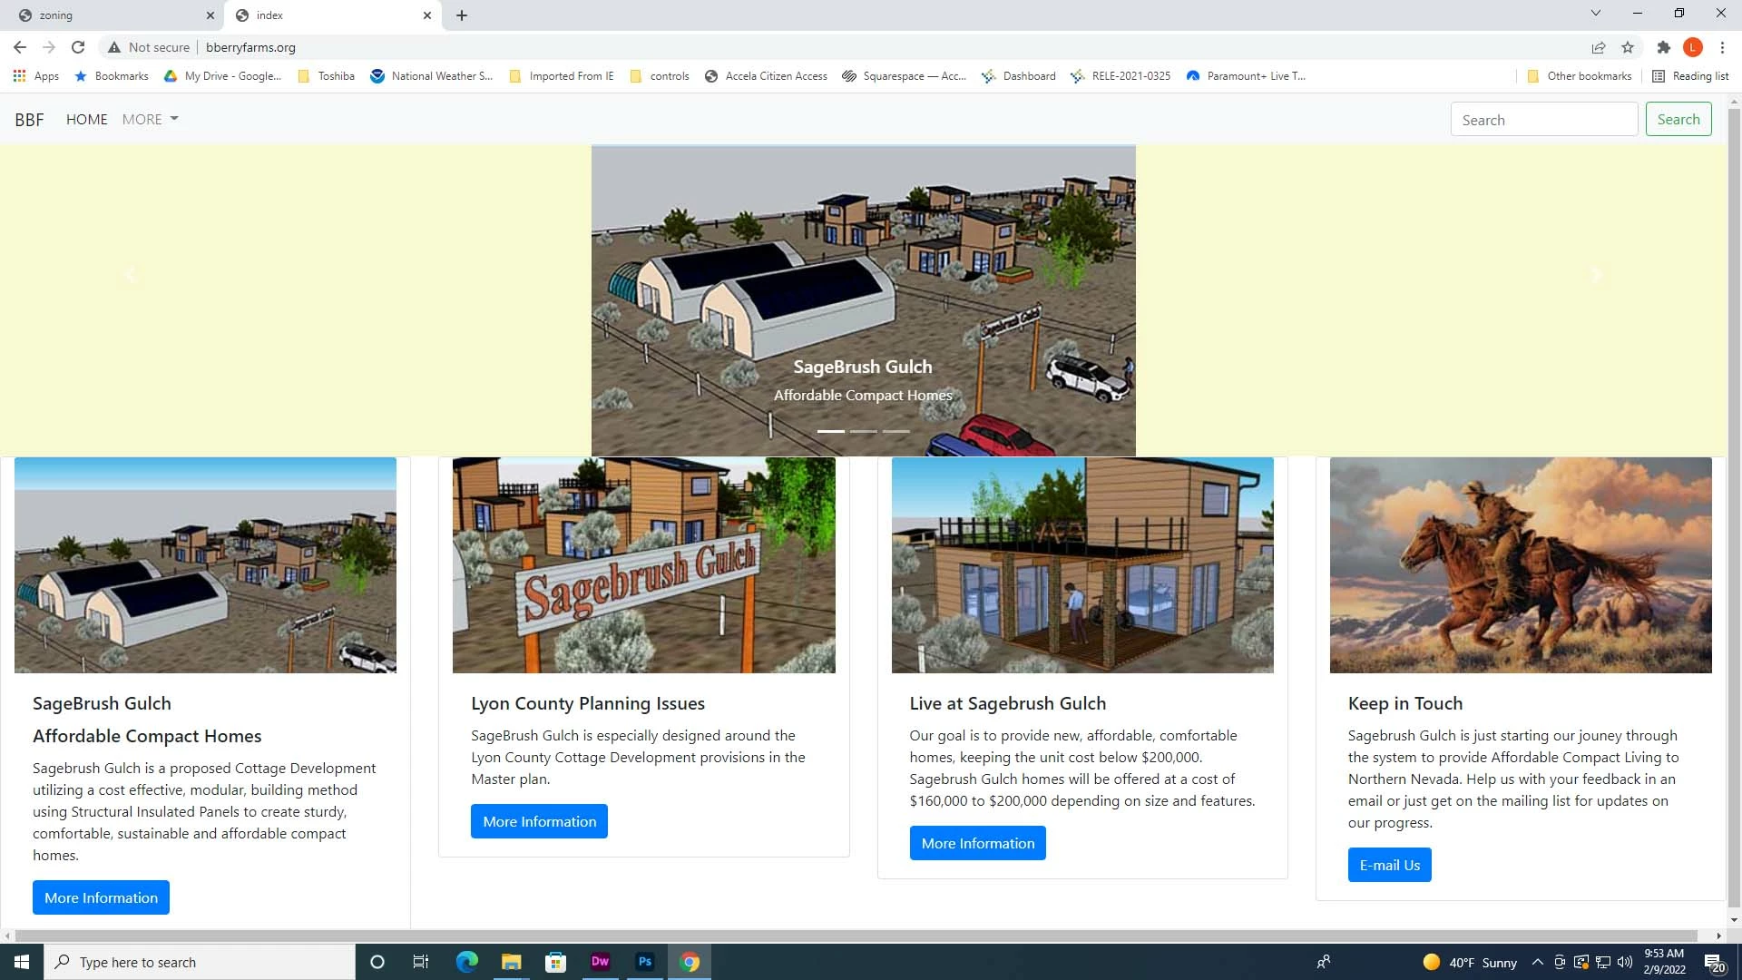
Task: Click the share page icon
Action: pyautogui.click(x=1598, y=47)
